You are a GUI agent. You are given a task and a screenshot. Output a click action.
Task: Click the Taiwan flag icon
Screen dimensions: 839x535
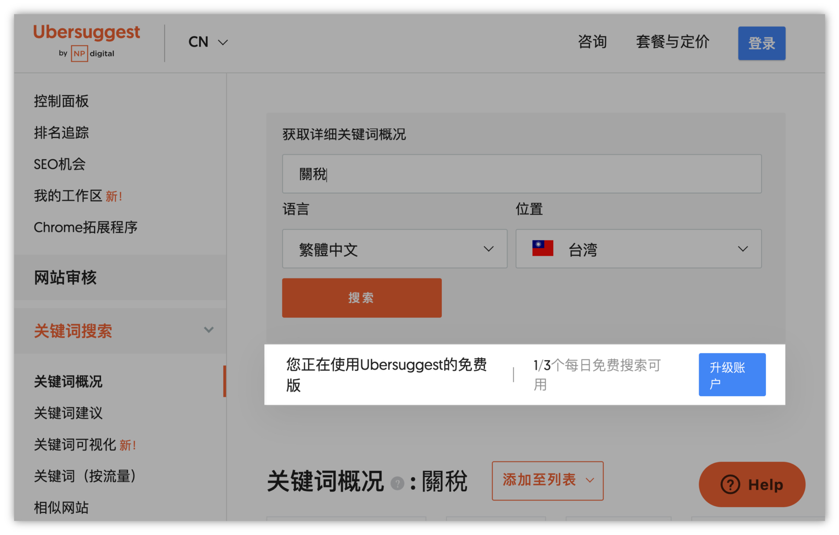click(x=543, y=248)
